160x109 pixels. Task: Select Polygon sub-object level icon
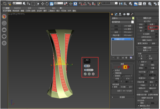click(x=125, y=67)
